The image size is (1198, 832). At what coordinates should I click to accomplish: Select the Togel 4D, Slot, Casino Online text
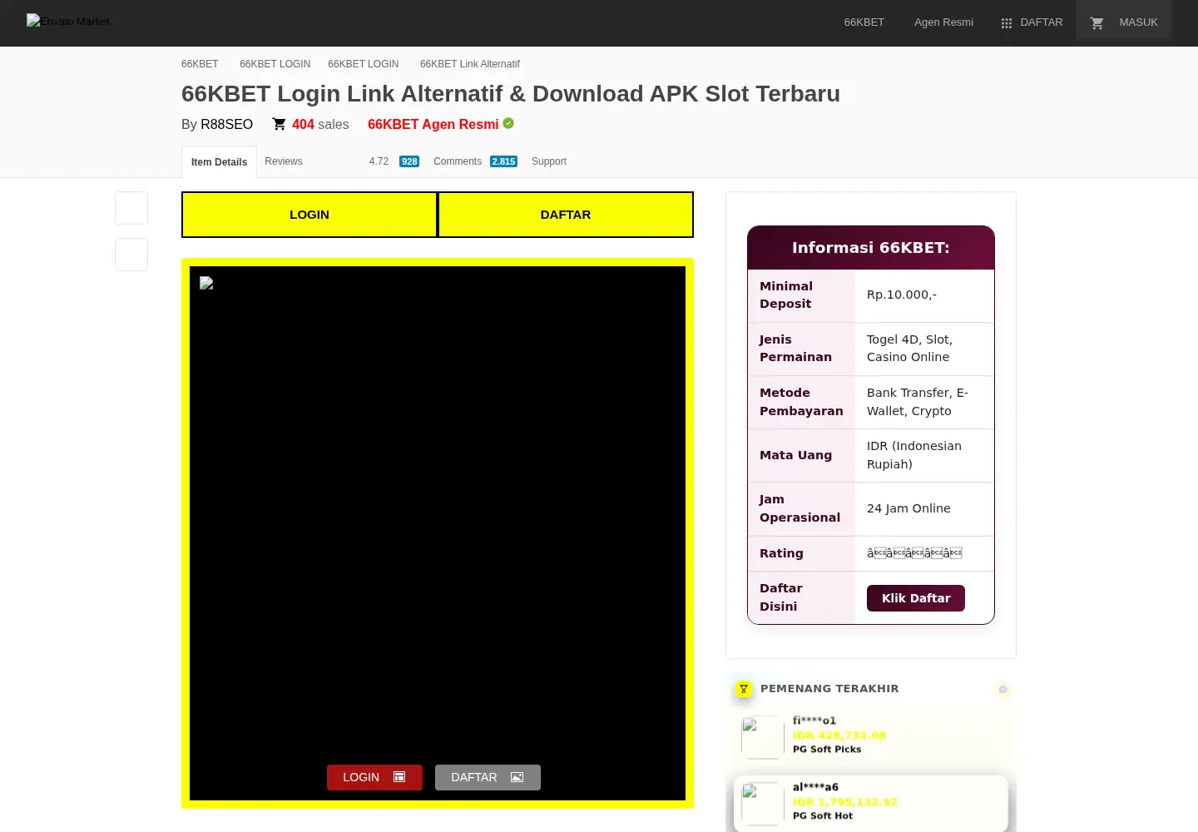click(x=909, y=349)
